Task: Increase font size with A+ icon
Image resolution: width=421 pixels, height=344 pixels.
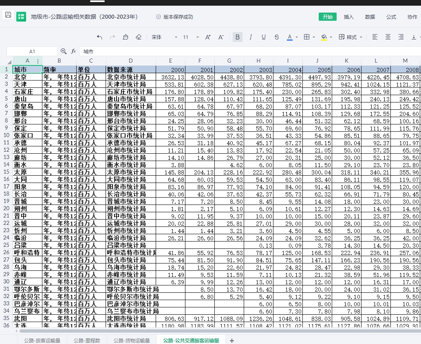Action: 208,37
